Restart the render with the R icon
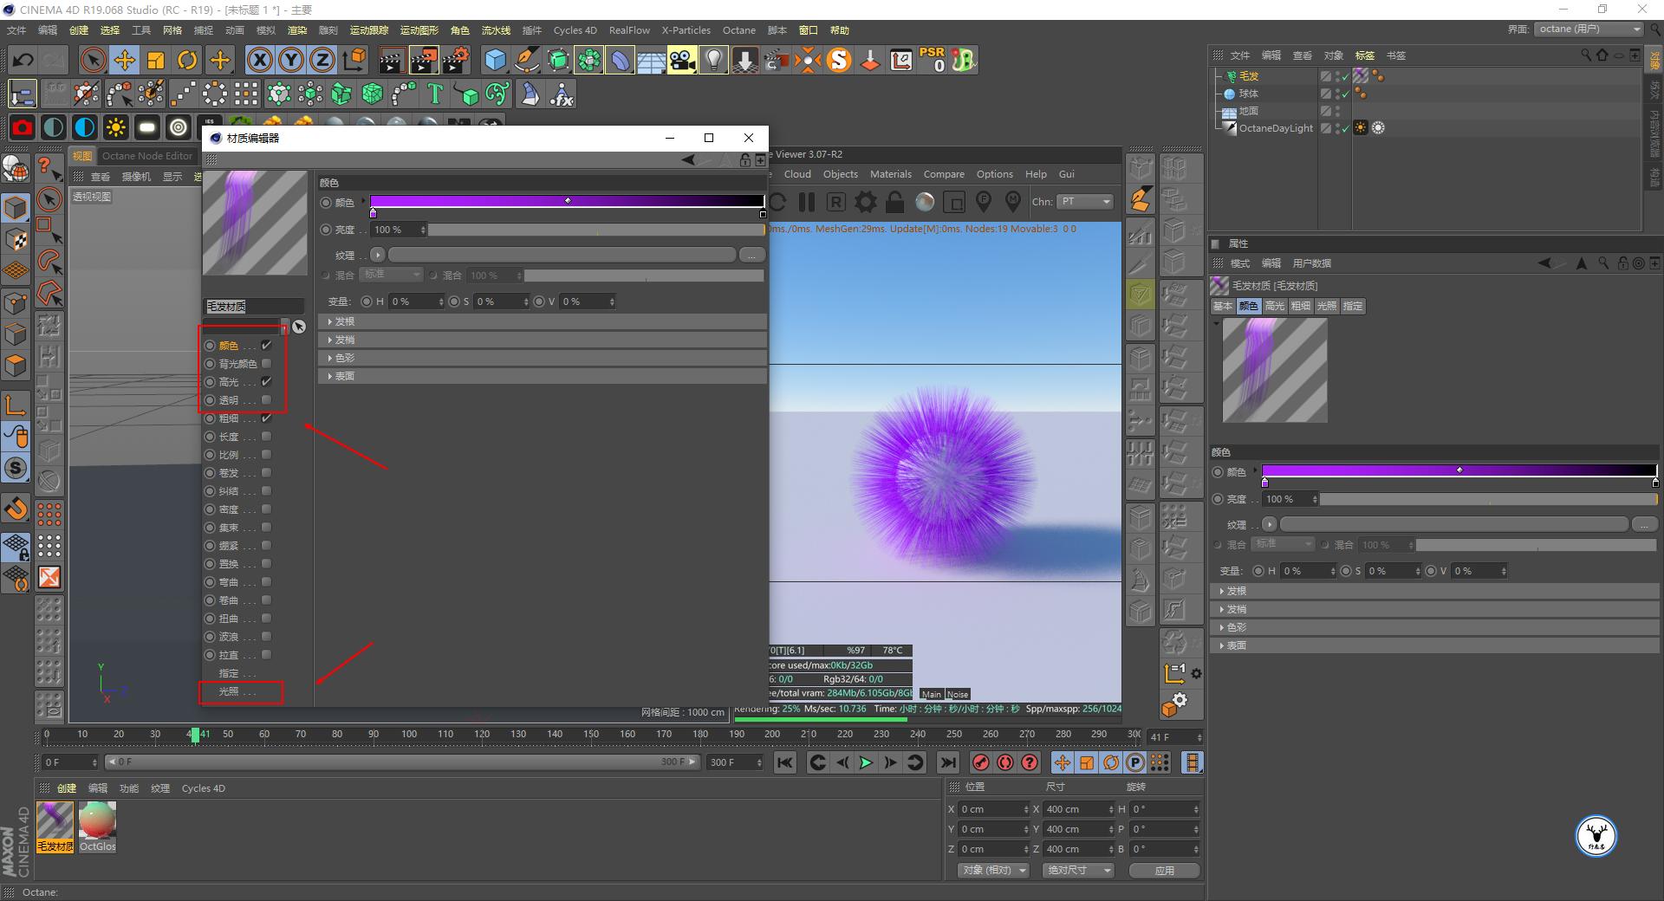This screenshot has width=1664, height=901. [835, 202]
